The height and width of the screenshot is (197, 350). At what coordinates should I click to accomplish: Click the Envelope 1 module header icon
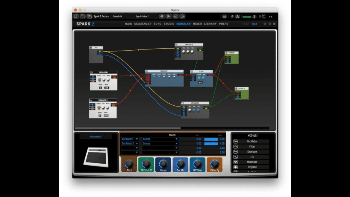click(182, 103)
